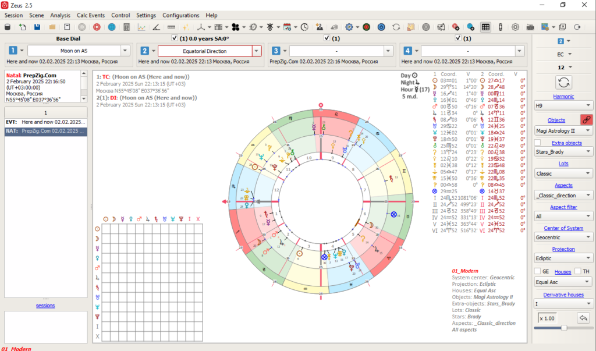Viewport: 596px width, 351px height.
Task: Click the zoom slider handle in right panel
Action: point(564,328)
